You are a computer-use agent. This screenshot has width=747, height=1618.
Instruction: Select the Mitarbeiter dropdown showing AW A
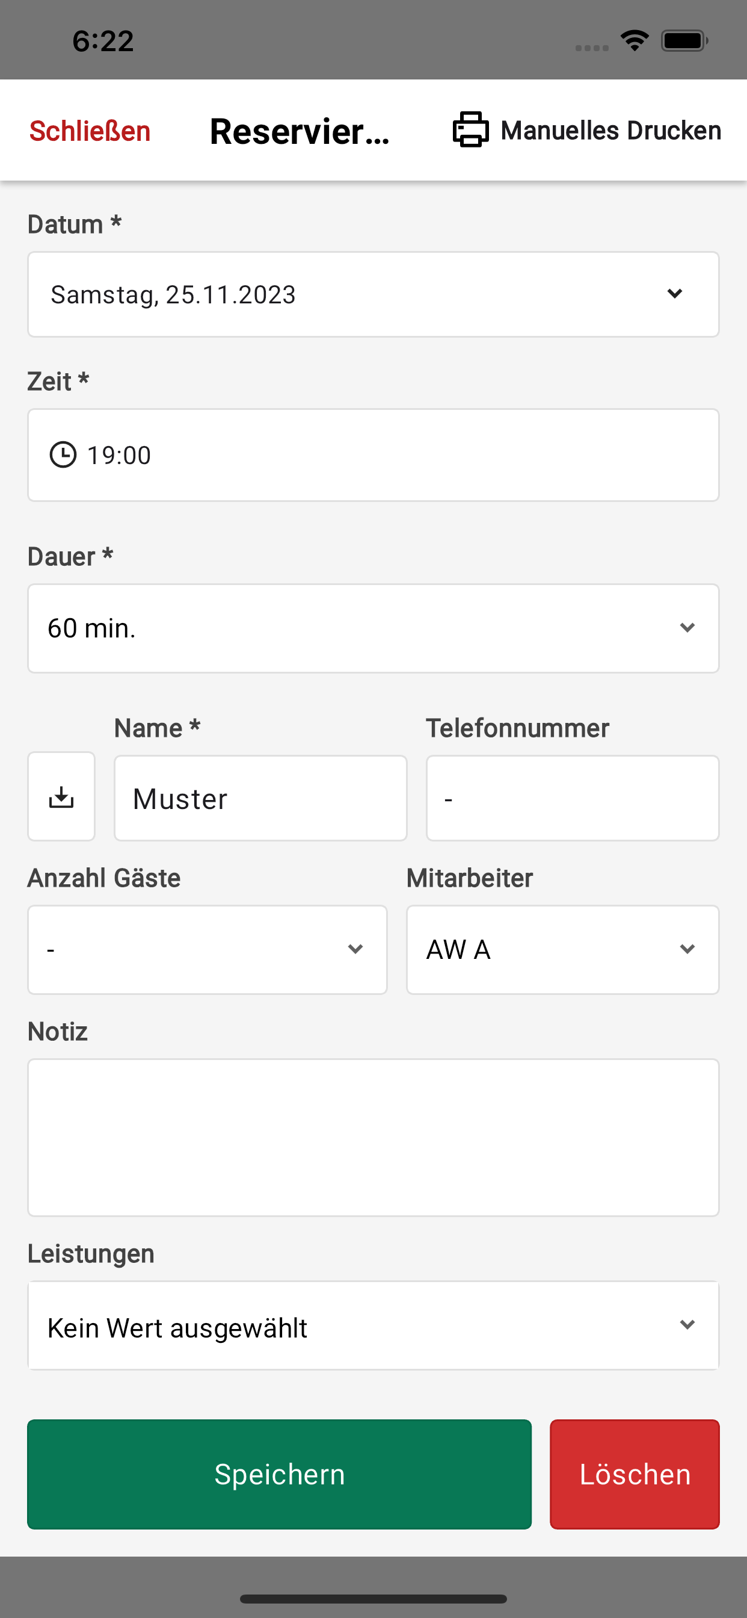point(562,949)
